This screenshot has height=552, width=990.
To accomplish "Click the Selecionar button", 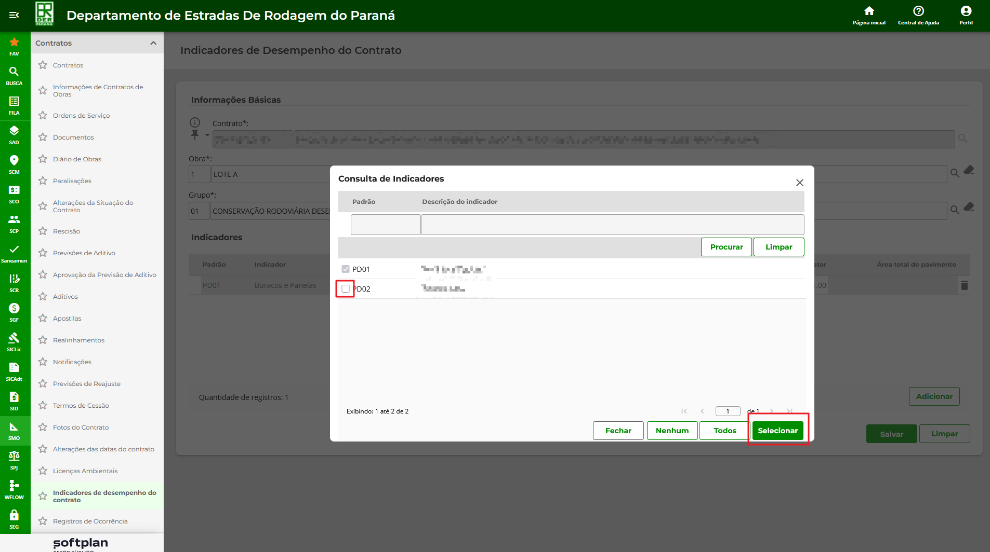I will [777, 431].
